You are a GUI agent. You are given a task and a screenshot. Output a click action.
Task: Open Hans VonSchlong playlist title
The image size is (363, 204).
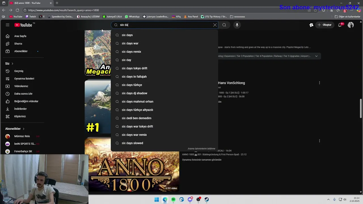coord(231,83)
